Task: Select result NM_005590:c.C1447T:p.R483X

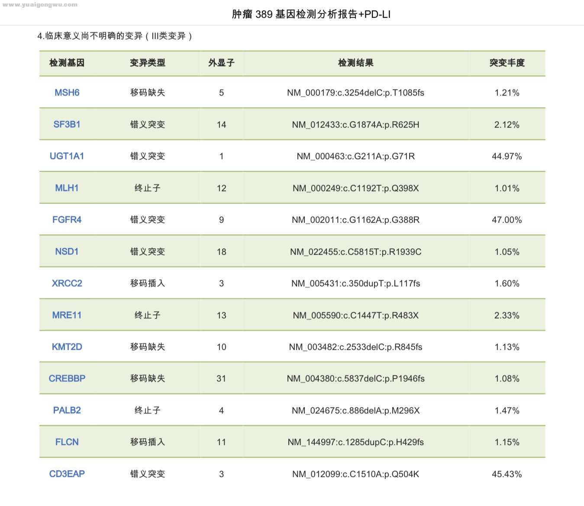Action: click(356, 315)
